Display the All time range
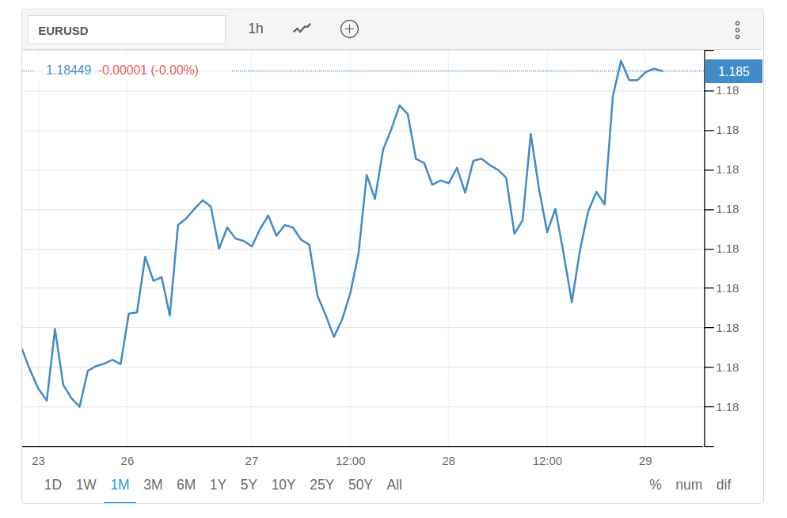Image resolution: width=787 pixels, height=518 pixels. coord(394,485)
